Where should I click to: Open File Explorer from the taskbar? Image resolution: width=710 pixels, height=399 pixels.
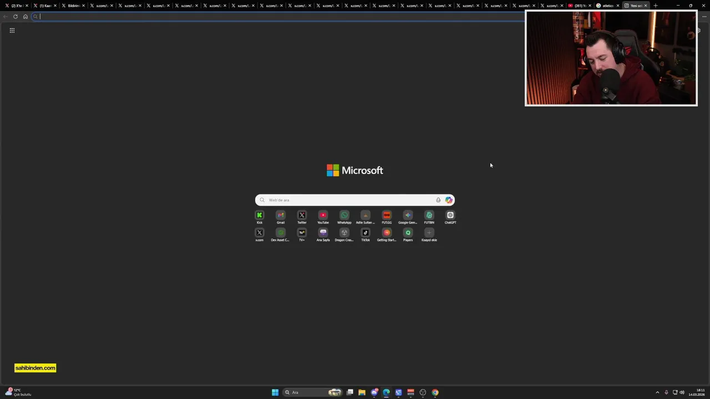coord(362,392)
